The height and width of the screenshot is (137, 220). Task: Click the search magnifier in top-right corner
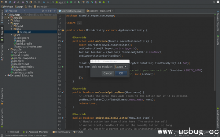[x=214, y=2]
